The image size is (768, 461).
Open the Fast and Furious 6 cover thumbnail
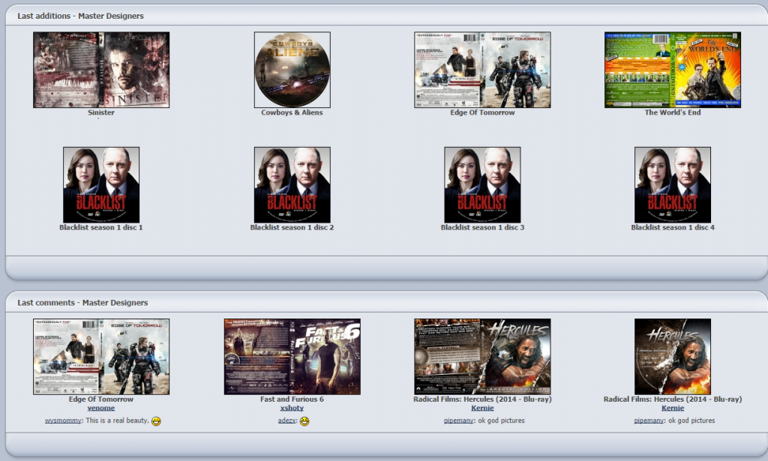292,357
